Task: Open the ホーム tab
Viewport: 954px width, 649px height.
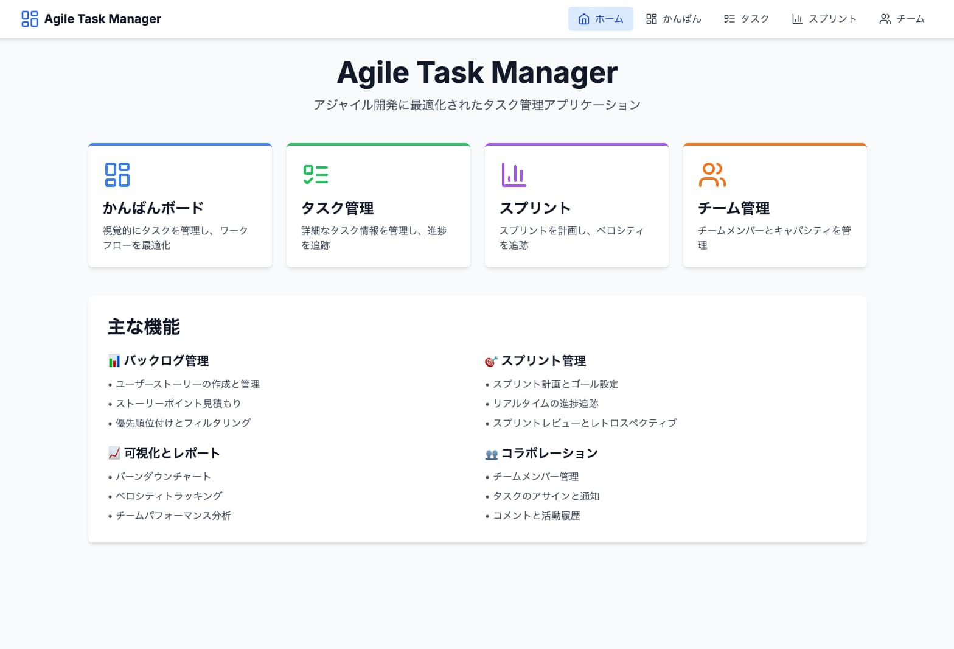Action: 601,19
